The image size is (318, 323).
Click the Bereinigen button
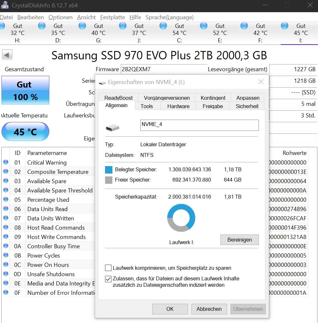tap(239, 240)
